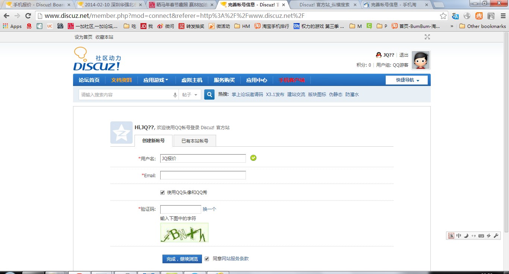Click the user avatar thumbnail
The height and width of the screenshot is (274, 509).
pos(421,60)
